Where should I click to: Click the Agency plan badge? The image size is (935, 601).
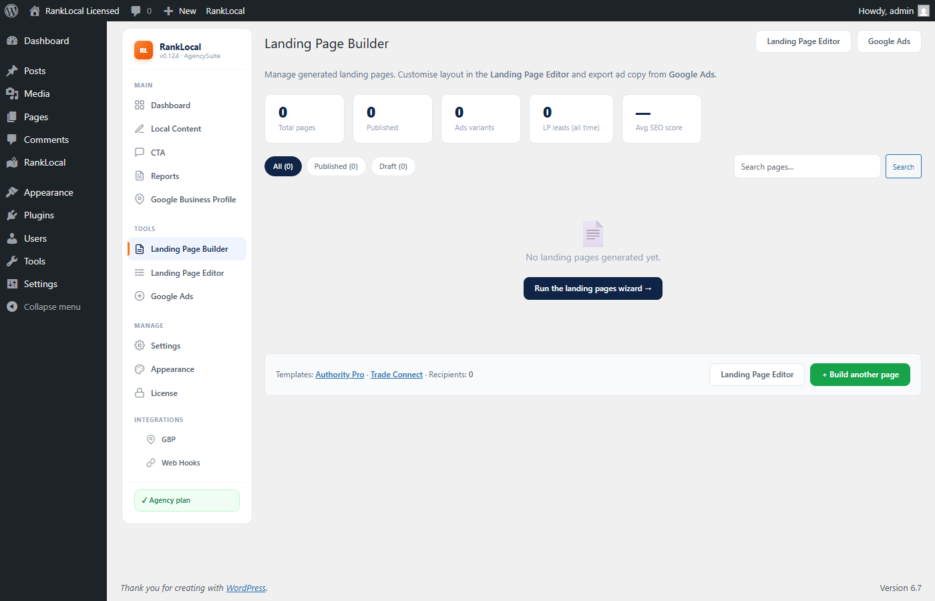187,500
